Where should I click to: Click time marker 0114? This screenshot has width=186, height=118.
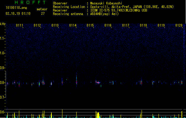73,25
